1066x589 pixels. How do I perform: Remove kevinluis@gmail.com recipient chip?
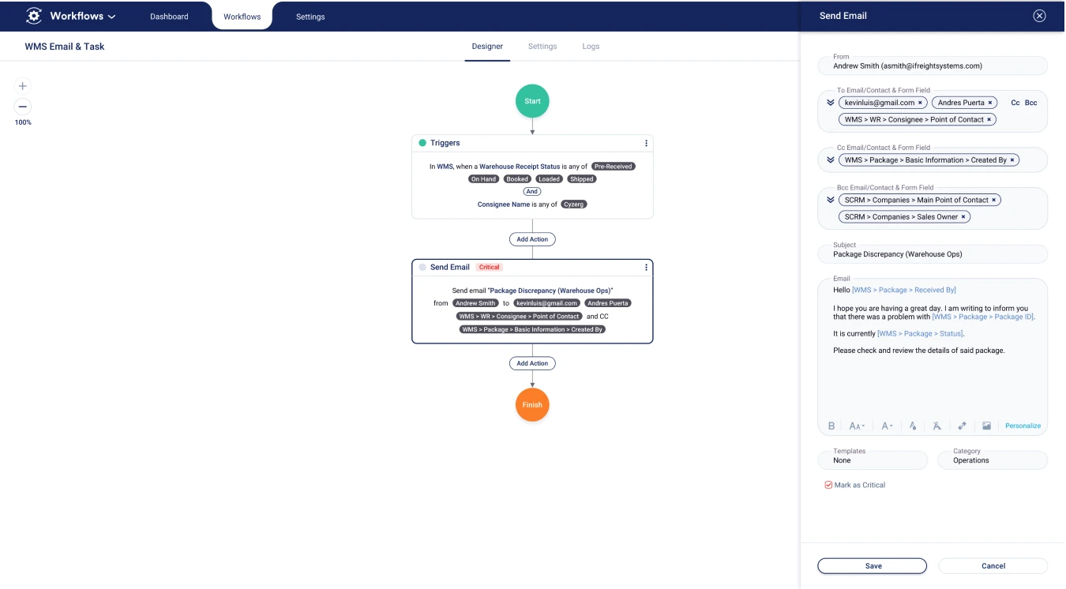(x=920, y=103)
